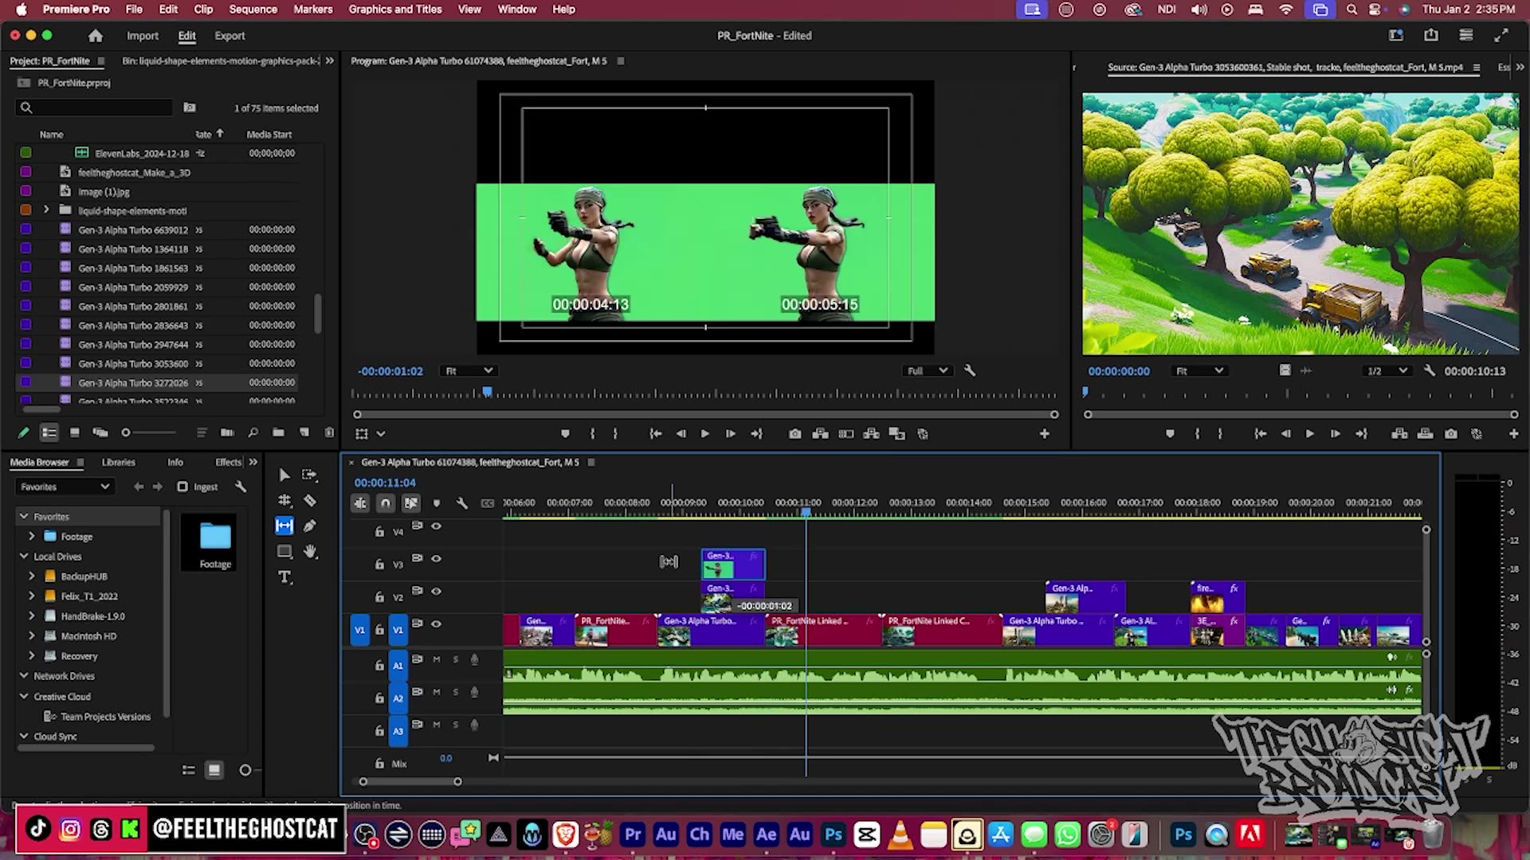Mute audio track A1

436,659
